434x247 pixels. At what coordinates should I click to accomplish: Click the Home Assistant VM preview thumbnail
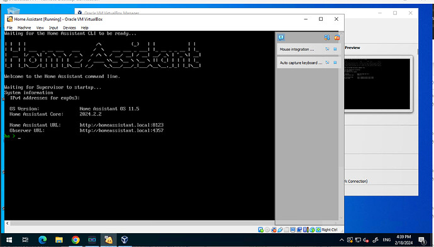[377, 84]
